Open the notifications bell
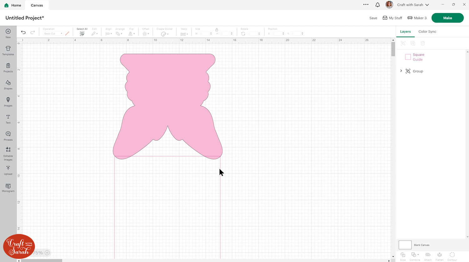The image size is (469, 262). [378, 5]
